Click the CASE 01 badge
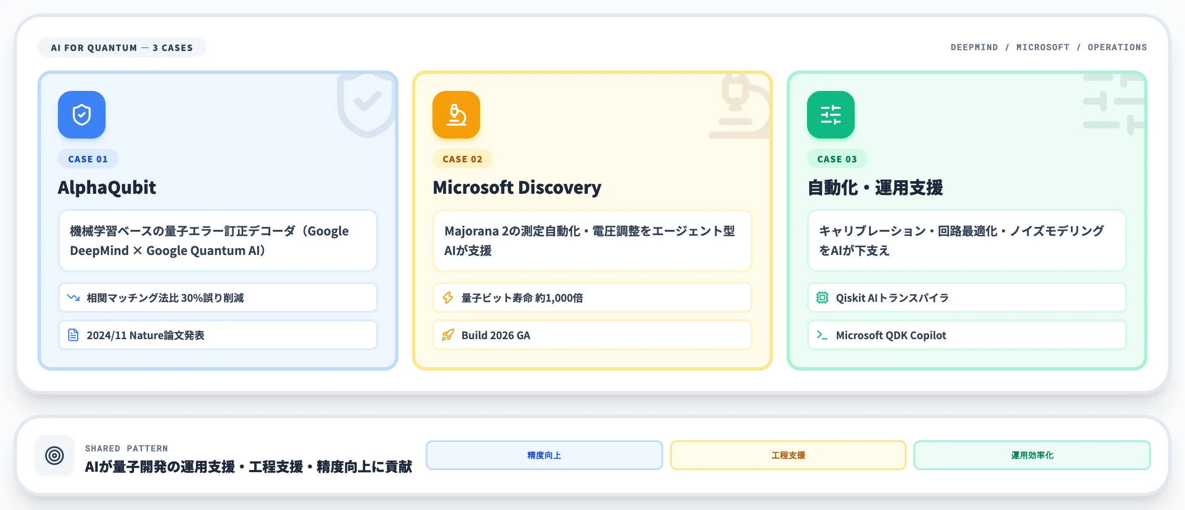1185x510 pixels. tap(88, 159)
